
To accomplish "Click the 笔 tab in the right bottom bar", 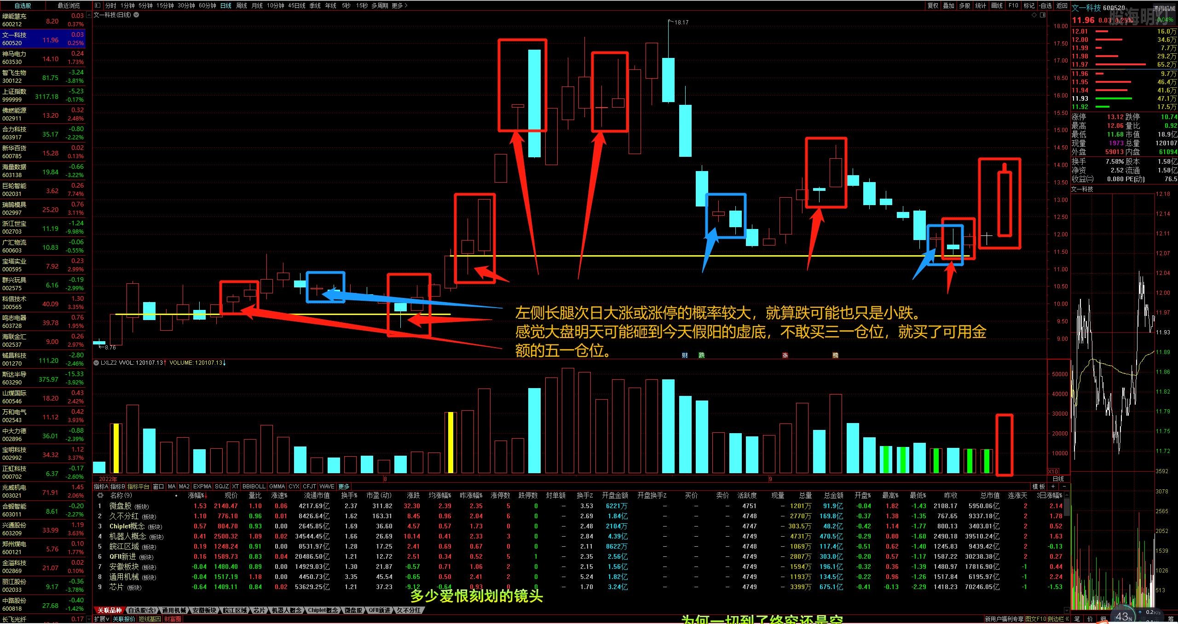I will click(x=1077, y=619).
